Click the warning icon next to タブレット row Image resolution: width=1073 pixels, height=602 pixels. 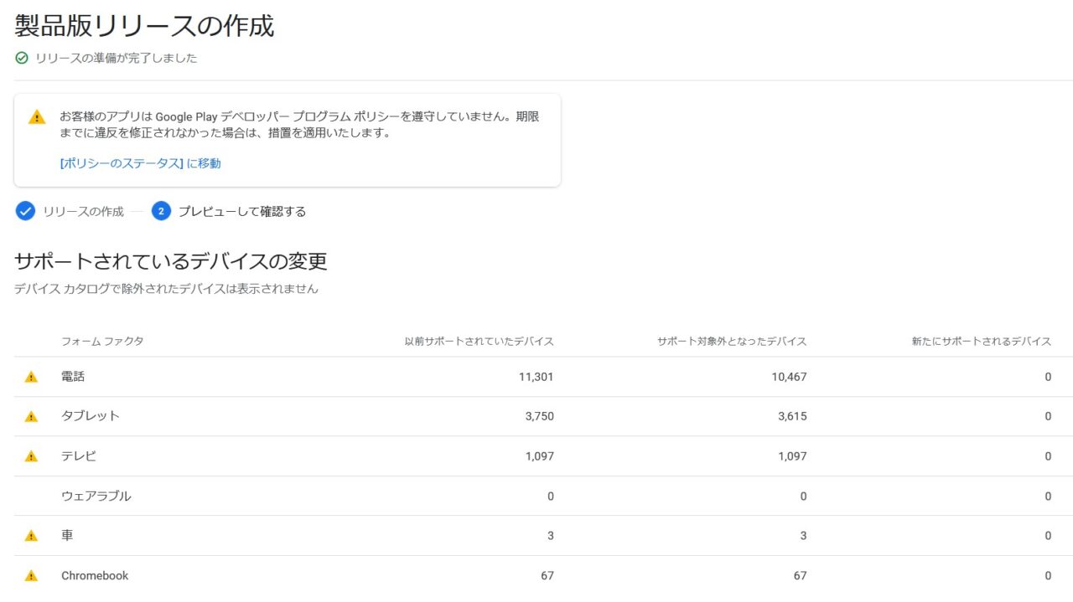pyautogui.click(x=31, y=416)
